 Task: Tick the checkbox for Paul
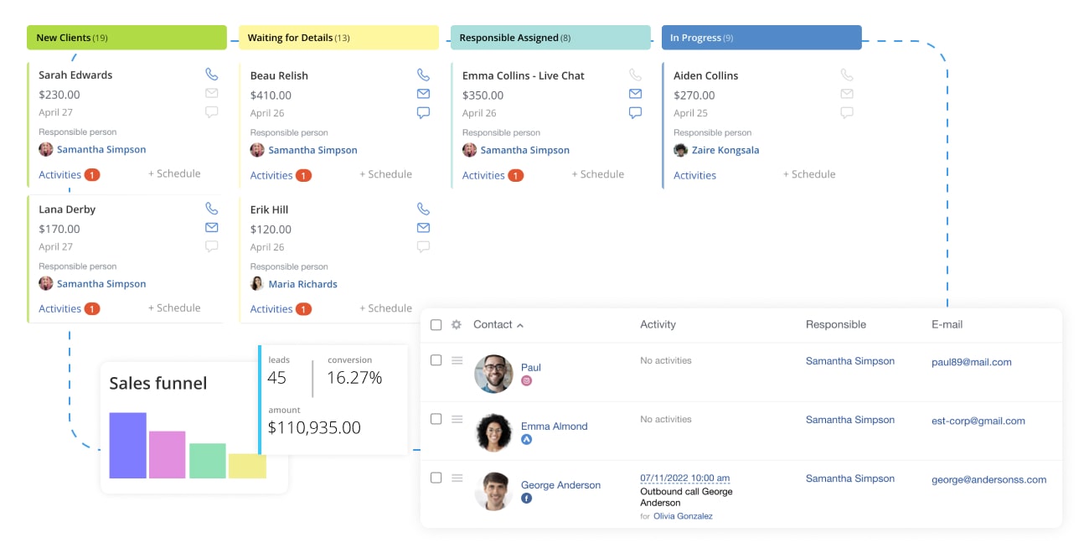tap(436, 360)
